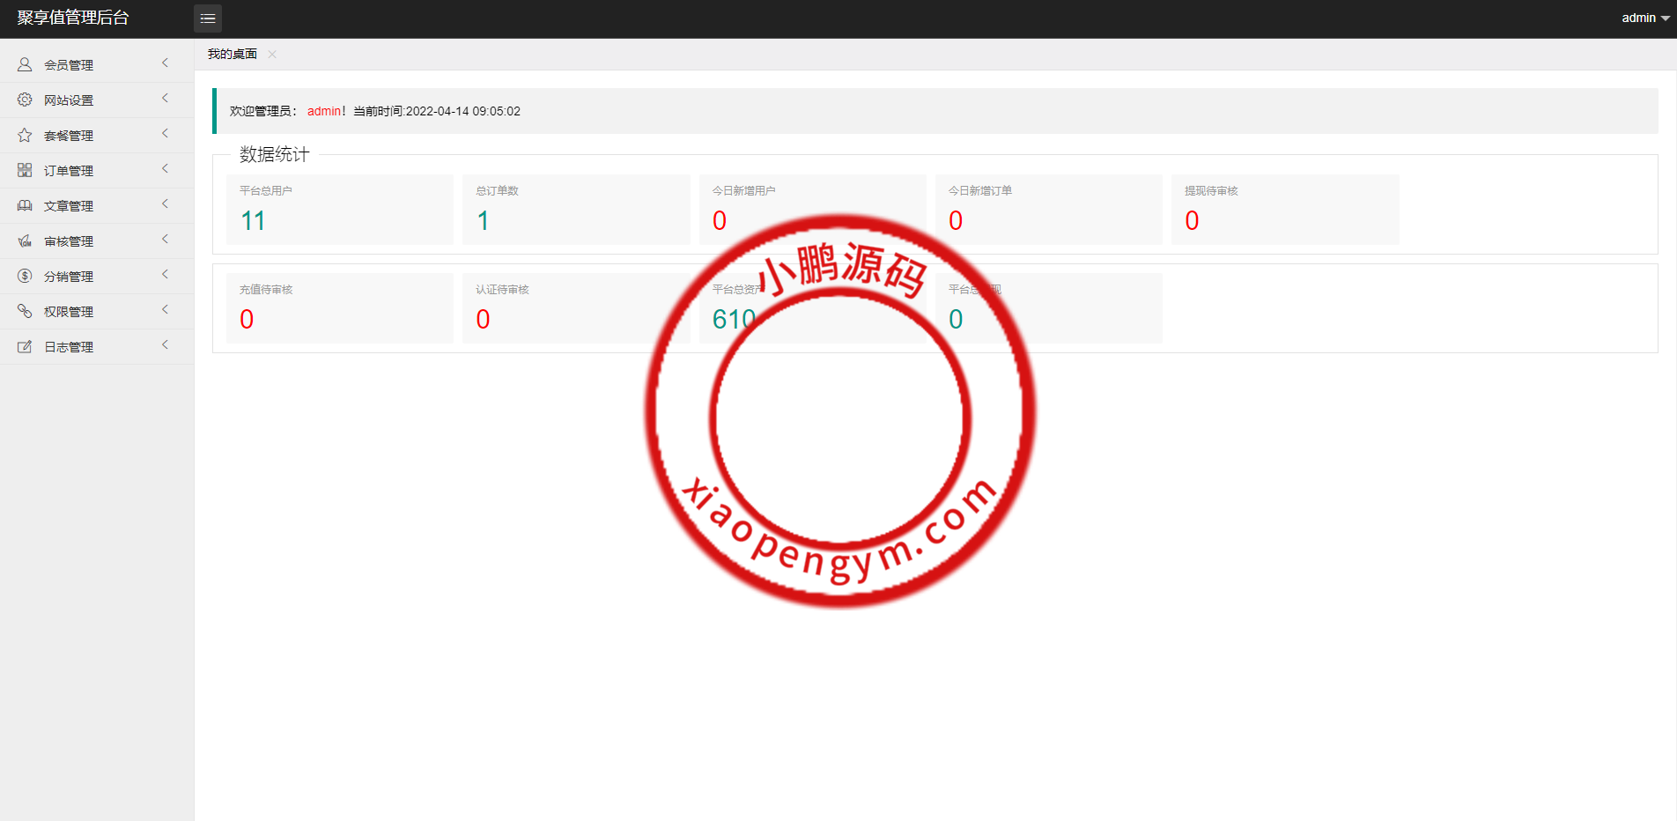Click the audit icon beside 审核管理
Viewport: 1677px width, 821px height.
pos(25,240)
